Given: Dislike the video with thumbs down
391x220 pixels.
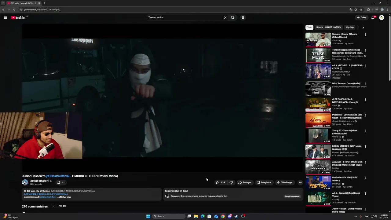Looking at the screenshot, I should point(231,182).
